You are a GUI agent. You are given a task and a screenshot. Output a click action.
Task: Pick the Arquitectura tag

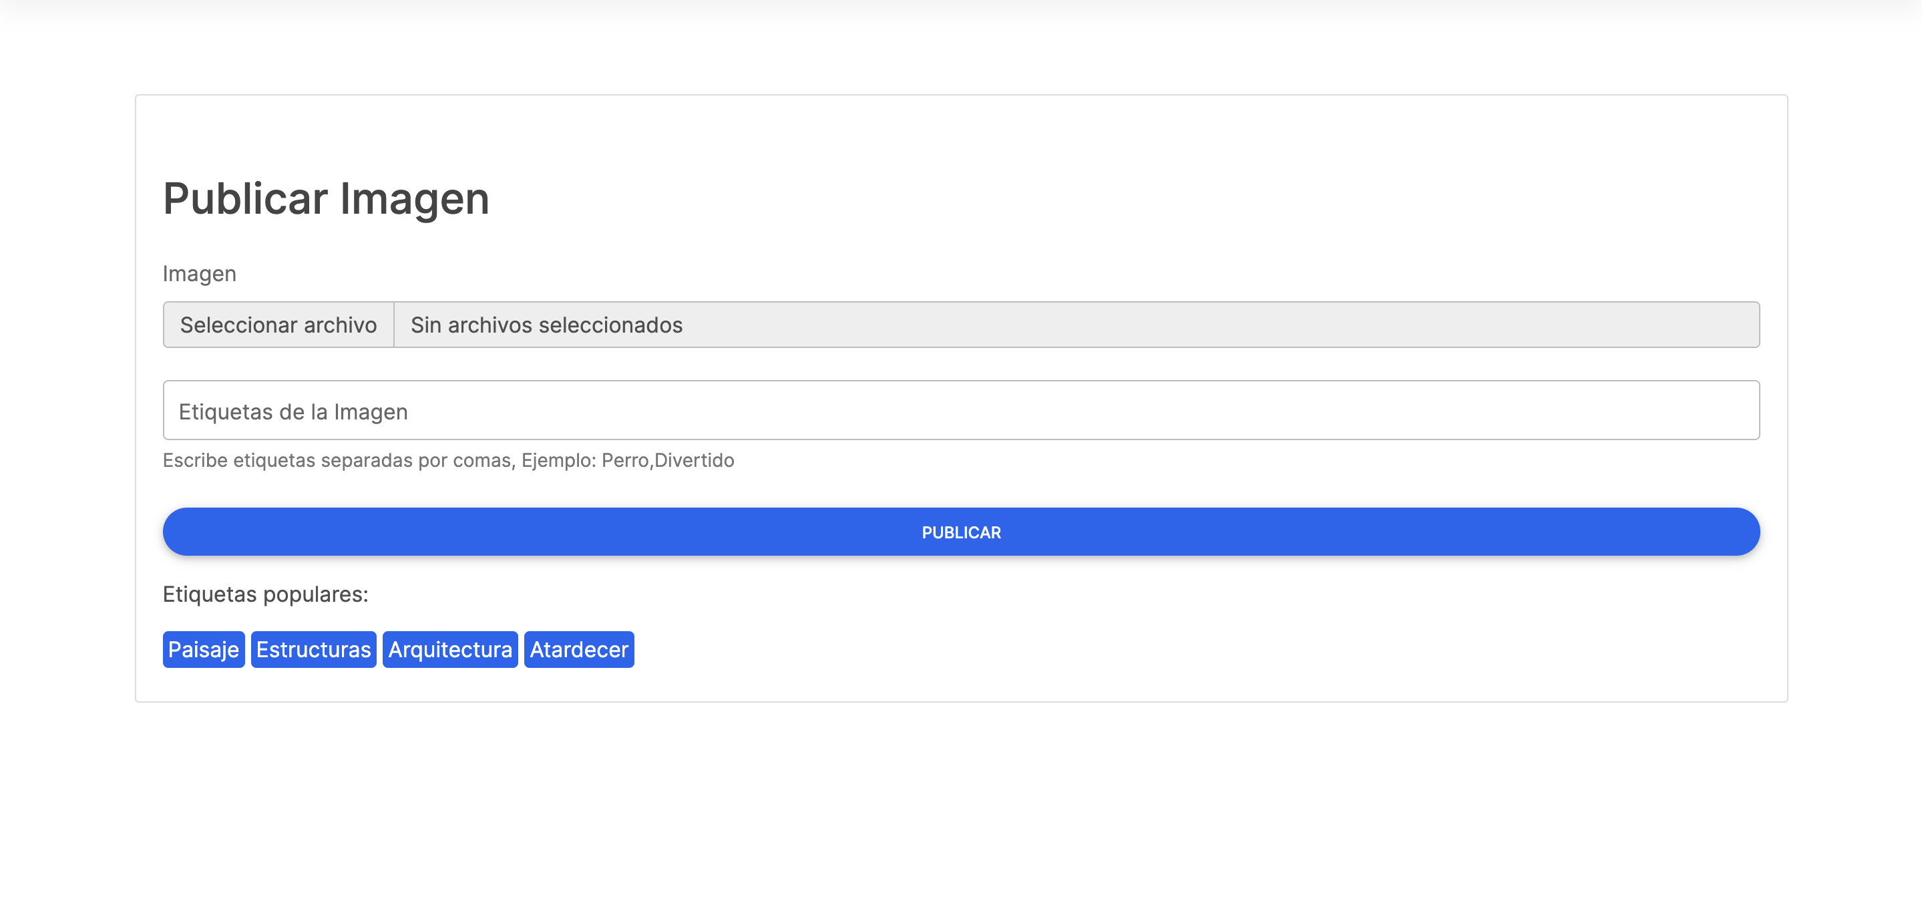point(450,650)
